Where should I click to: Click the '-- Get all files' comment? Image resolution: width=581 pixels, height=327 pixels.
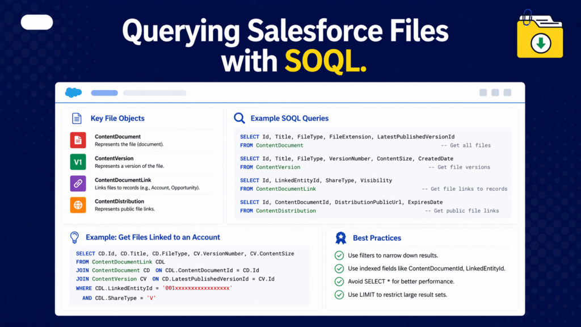click(466, 145)
